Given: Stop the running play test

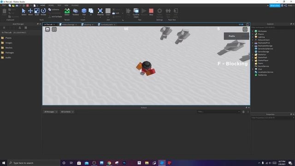Looking at the screenshot, I should pos(151,12).
